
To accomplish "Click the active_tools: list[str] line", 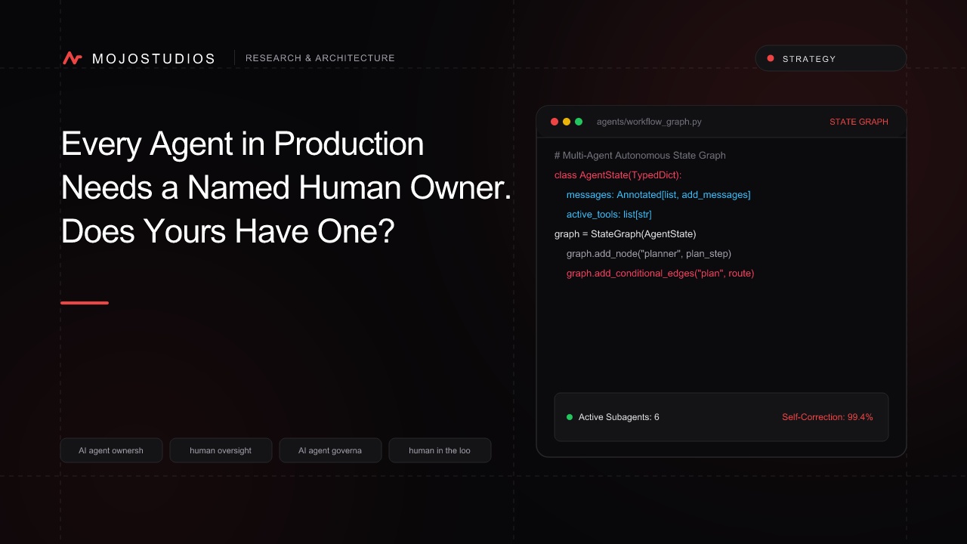I will click(x=609, y=215).
